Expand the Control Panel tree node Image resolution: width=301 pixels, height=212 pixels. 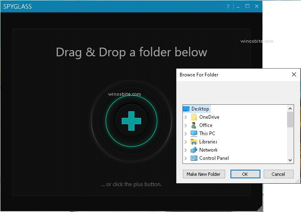(186, 158)
